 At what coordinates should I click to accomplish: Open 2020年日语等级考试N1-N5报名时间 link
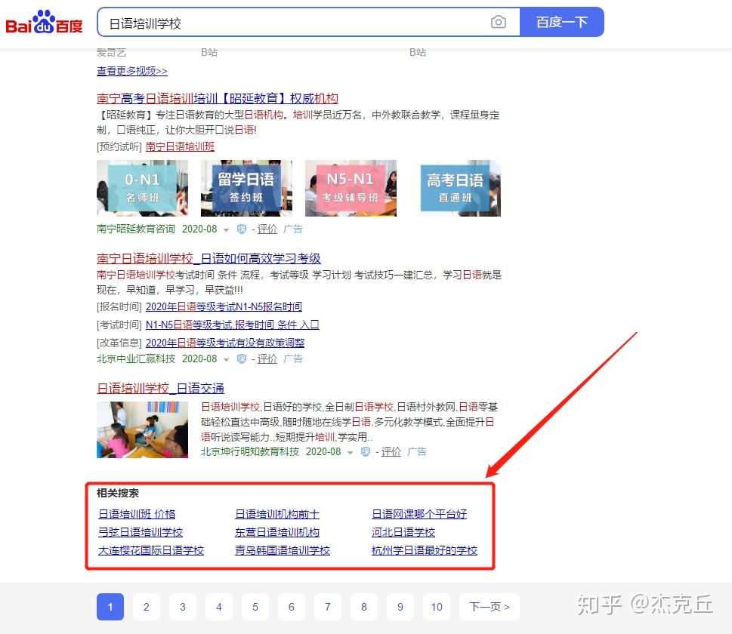coord(224,306)
